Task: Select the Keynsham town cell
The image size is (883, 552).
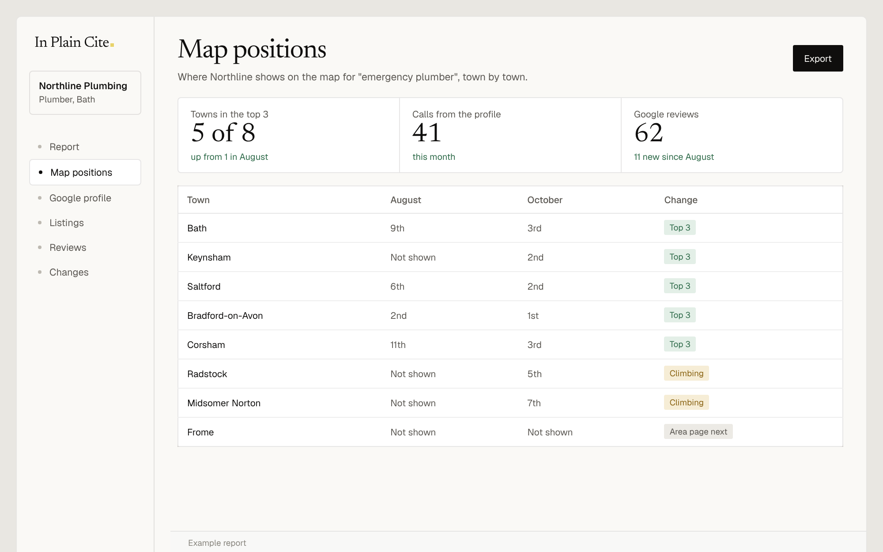Action: pos(209,257)
